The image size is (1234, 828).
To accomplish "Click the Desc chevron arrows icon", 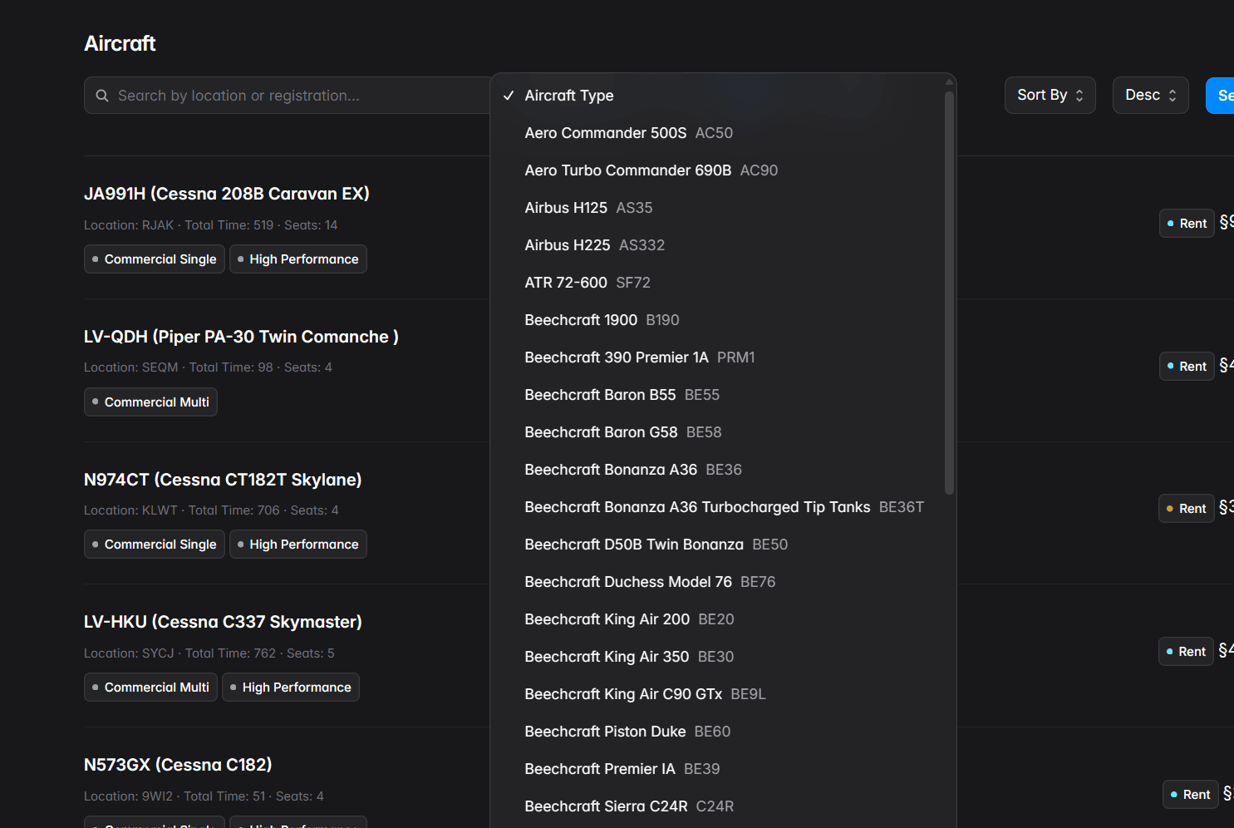I will pos(1173,96).
